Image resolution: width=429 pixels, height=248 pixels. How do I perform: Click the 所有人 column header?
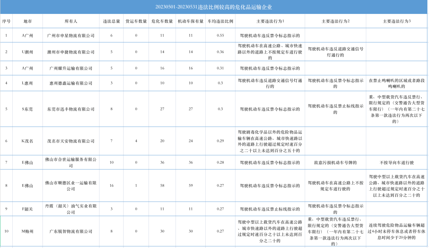point(71,21)
